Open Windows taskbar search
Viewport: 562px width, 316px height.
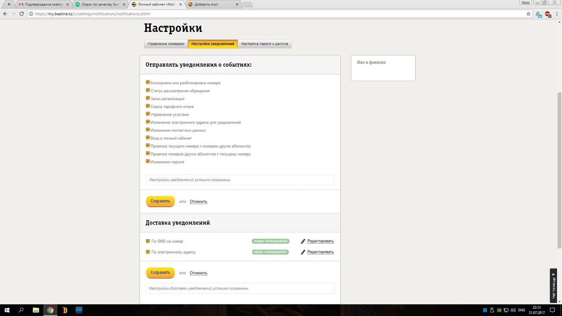[x=21, y=310]
